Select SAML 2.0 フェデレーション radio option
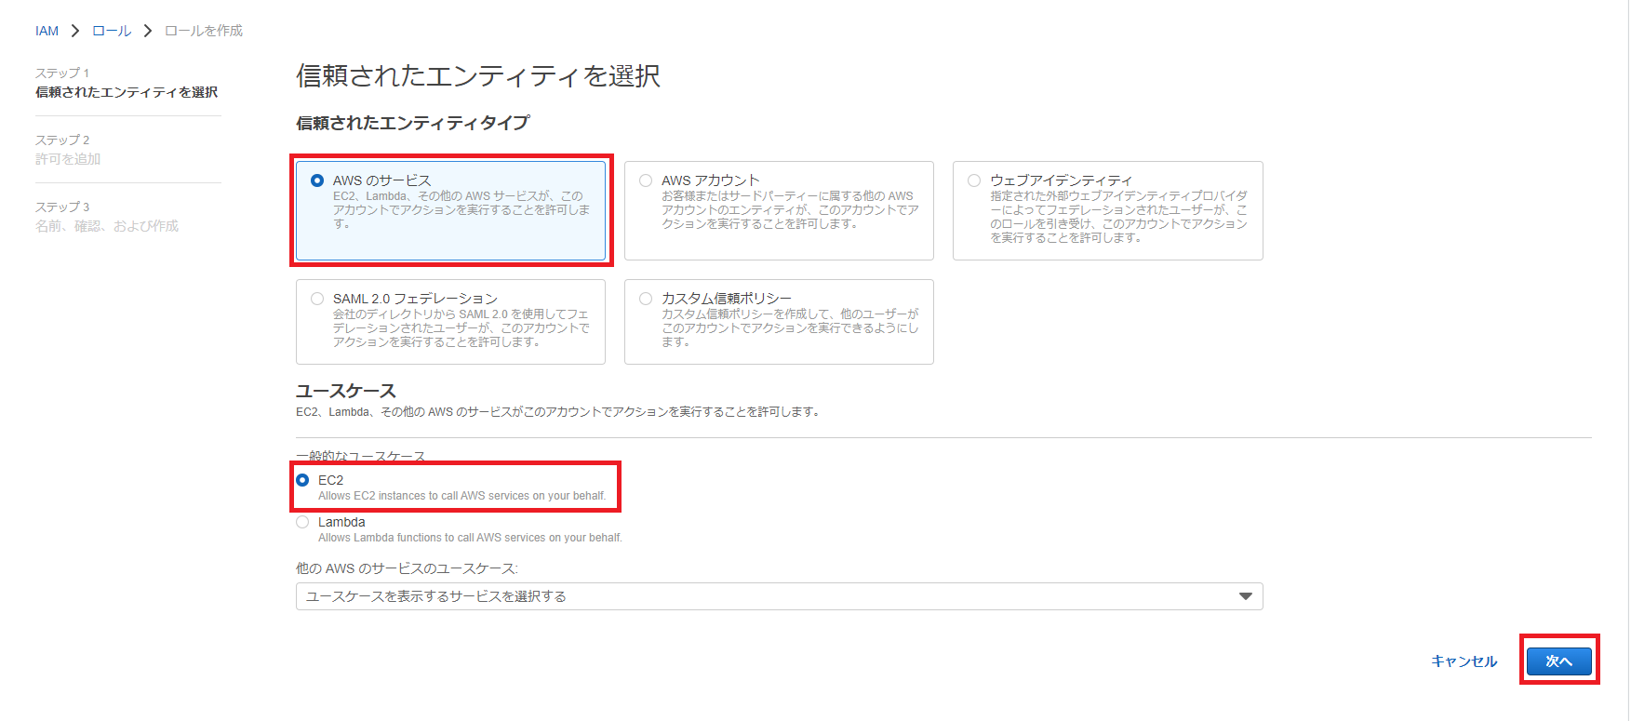The height and width of the screenshot is (721, 1631). tap(317, 299)
